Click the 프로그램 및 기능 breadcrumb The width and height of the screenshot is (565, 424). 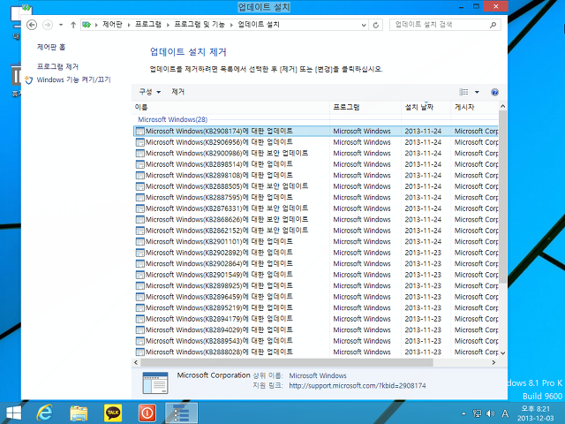[x=200, y=25]
